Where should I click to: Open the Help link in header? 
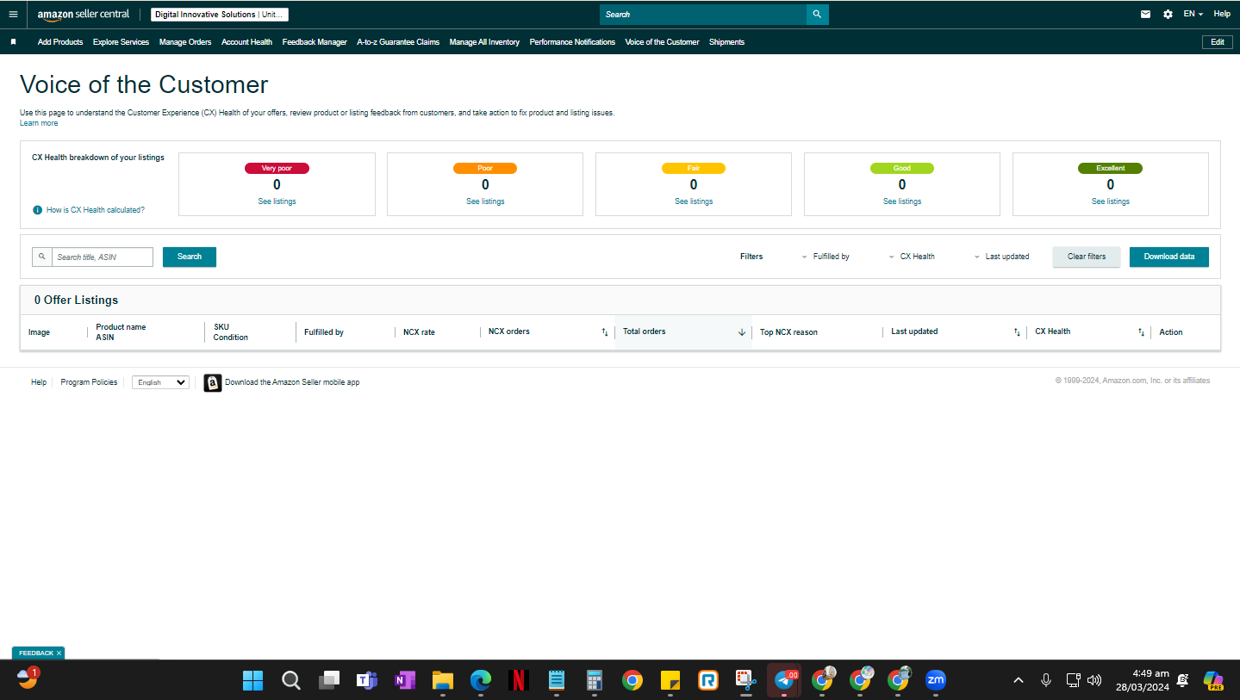(1222, 14)
